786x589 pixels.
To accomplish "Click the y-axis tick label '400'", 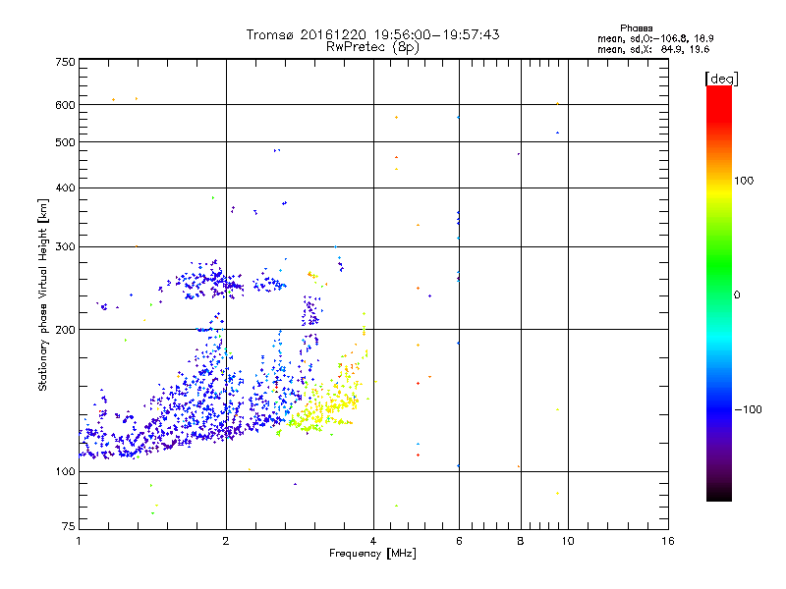I will coord(65,187).
